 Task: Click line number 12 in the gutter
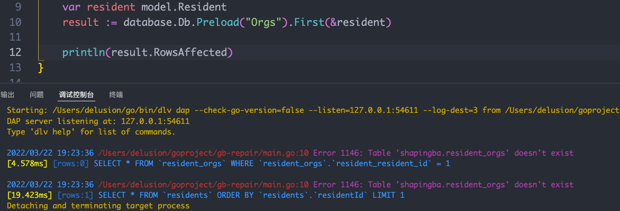point(15,53)
